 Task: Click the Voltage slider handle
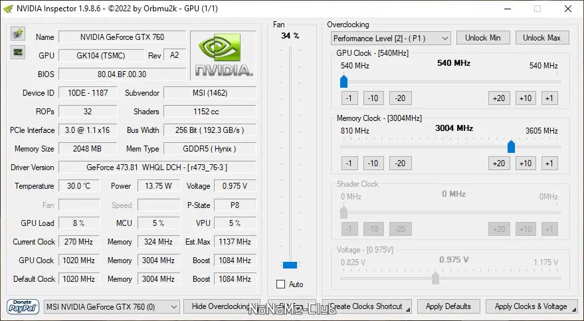(x=435, y=278)
